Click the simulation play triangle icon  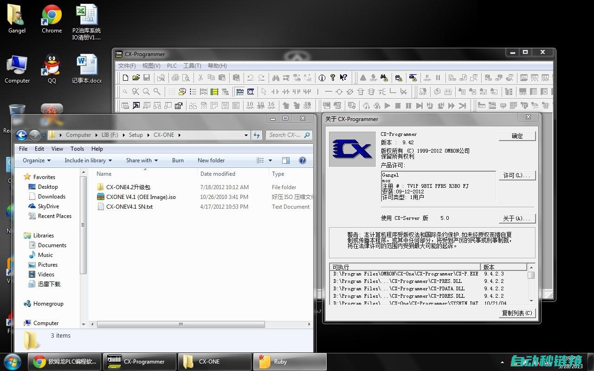[387, 106]
